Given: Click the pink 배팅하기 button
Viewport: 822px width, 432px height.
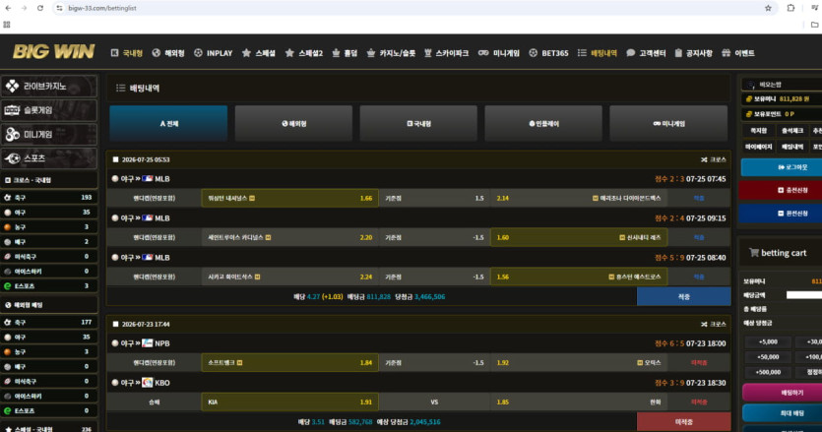Looking at the screenshot, I should click(783, 393).
